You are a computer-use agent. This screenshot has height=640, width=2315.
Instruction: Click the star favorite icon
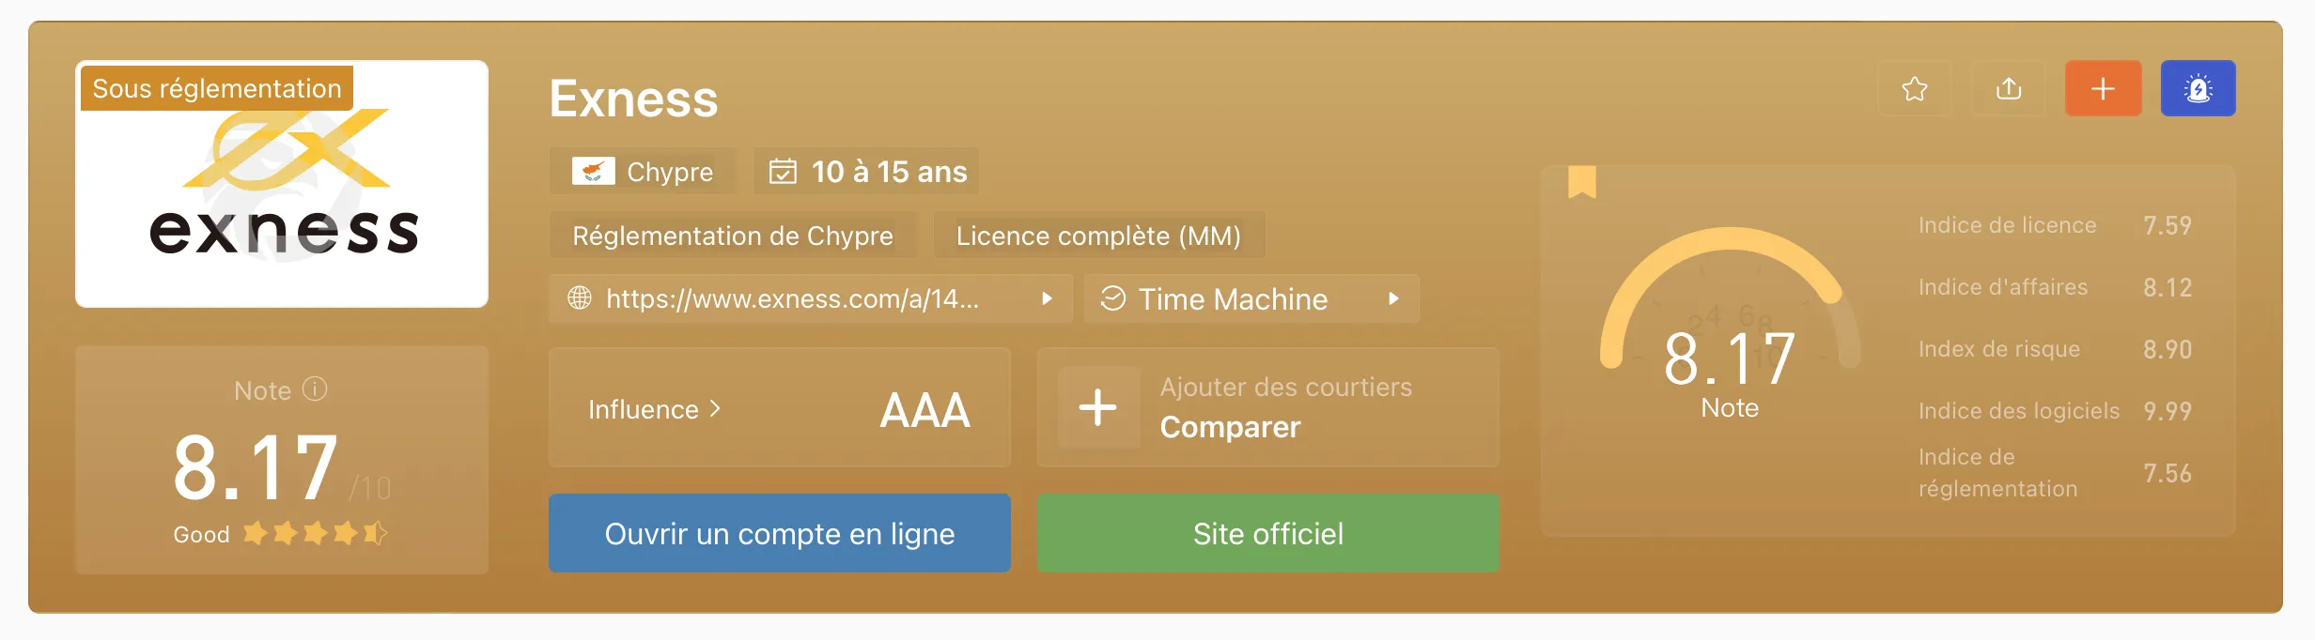pos(1914,89)
